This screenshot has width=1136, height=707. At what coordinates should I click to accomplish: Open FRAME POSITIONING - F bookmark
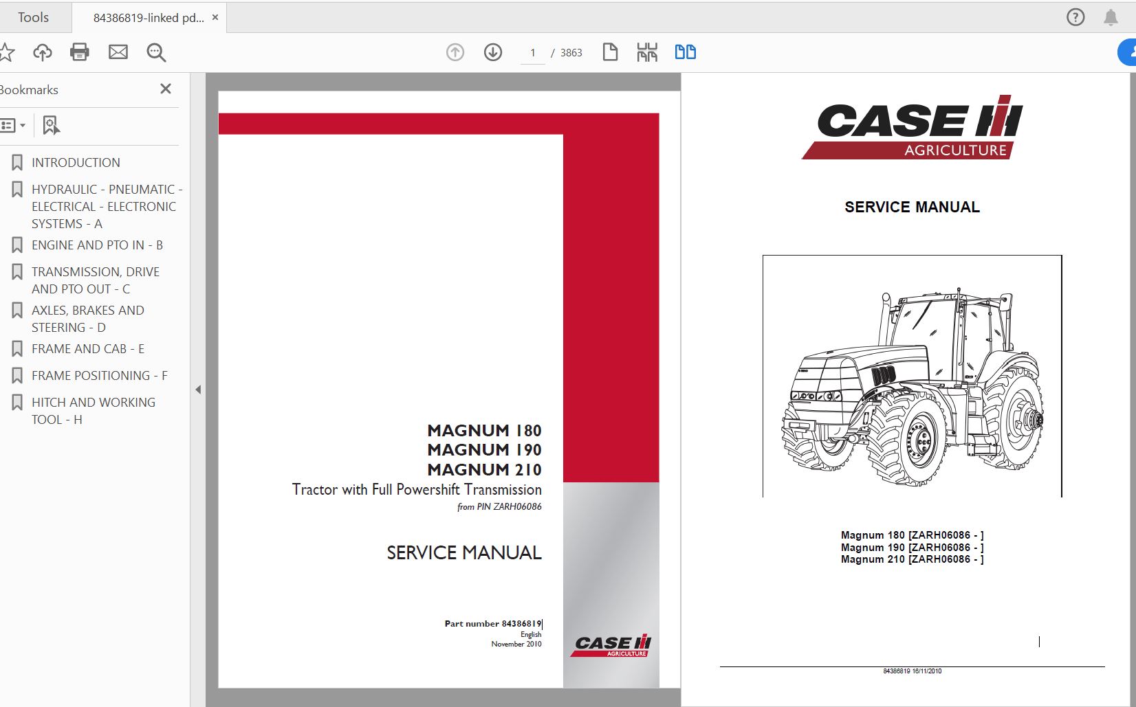click(x=100, y=376)
